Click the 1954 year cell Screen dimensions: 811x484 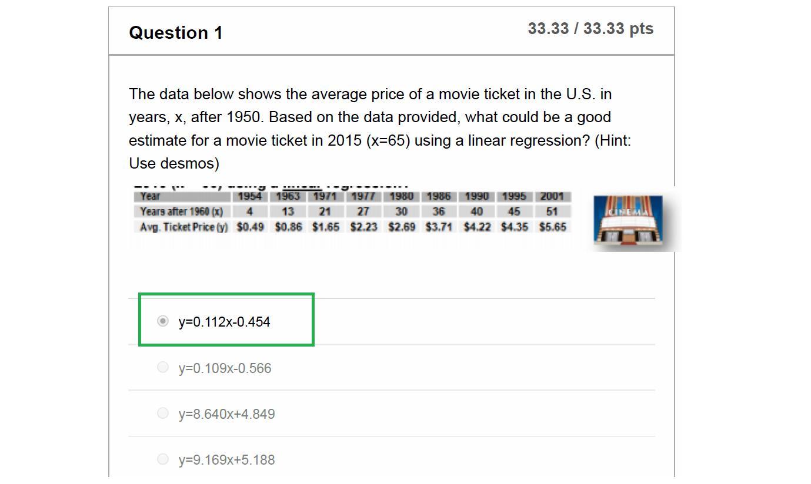(250, 196)
